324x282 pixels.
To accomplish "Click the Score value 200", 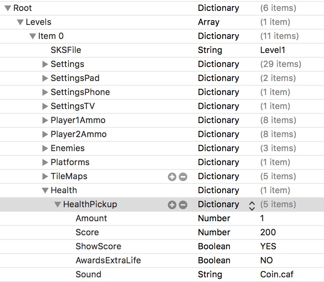I will 268,233.
